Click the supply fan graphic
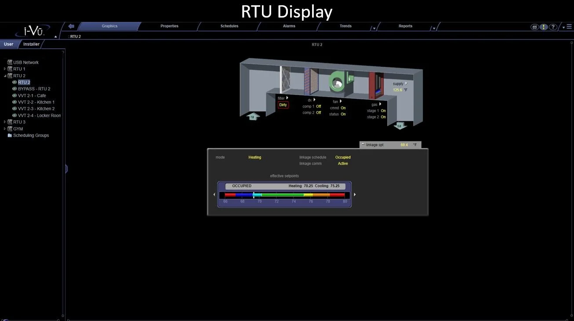The width and height of the screenshot is (574, 321). (338, 81)
